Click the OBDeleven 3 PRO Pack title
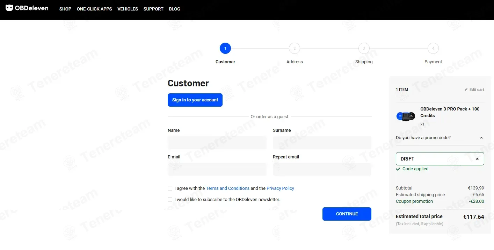The width and height of the screenshot is (494, 250). 450,112
